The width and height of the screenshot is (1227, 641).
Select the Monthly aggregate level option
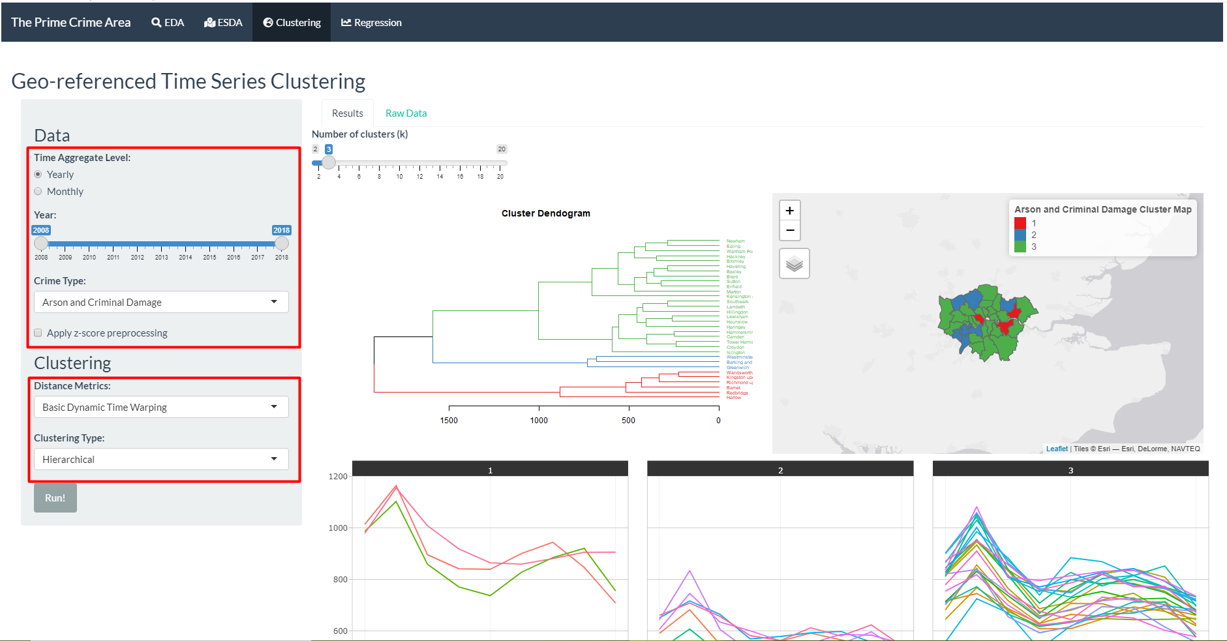click(38, 191)
